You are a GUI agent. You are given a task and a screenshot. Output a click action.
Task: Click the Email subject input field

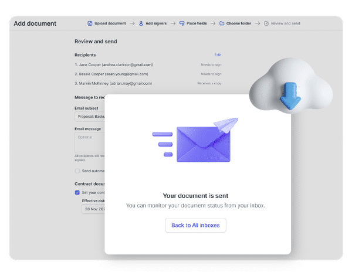click(89, 116)
